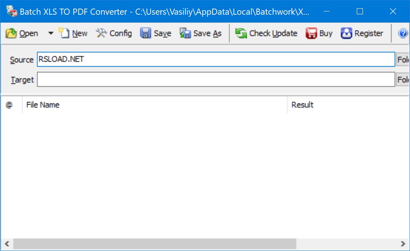The width and height of the screenshot is (410, 251).
Task: Expand the Open dropdown arrow
Action: [51, 34]
